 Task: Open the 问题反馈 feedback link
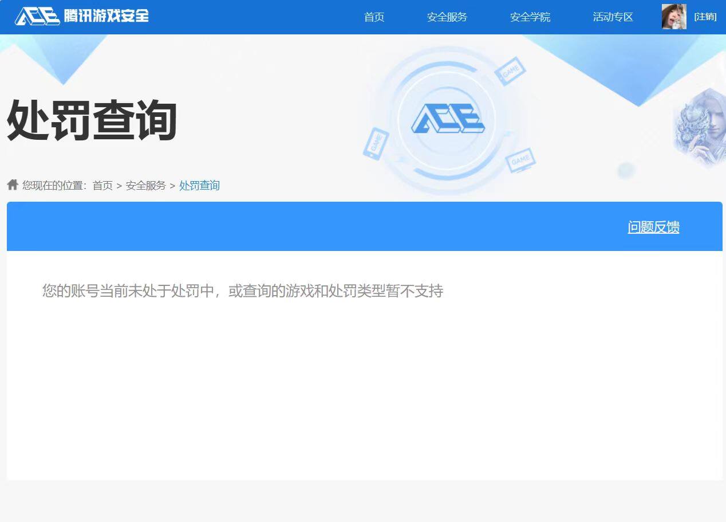(x=653, y=227)
